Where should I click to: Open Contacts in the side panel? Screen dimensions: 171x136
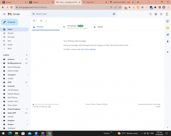point(168,41)
